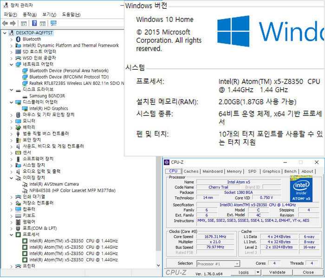Click the scan for hardware changes monitor icon
The height and width of the screenshot is (278, 325).
pos(53,23)
